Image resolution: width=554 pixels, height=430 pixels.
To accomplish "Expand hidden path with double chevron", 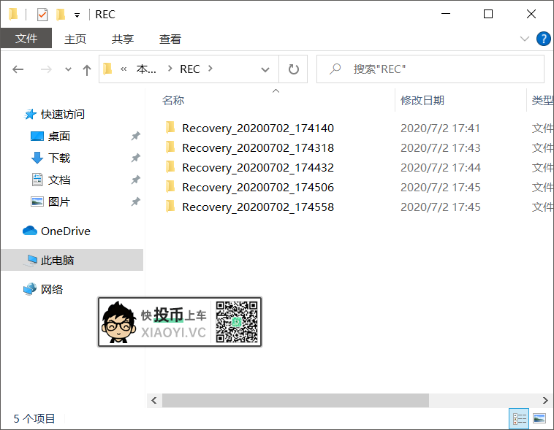I will click(x=124, y=69).
